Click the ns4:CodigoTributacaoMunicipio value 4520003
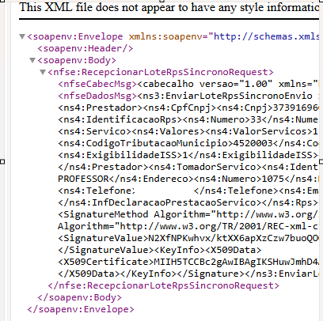Screen dimensions: 323x321 coord(253,143)
